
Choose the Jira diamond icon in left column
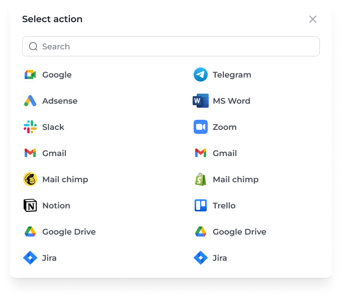click(x=30, y=258)
